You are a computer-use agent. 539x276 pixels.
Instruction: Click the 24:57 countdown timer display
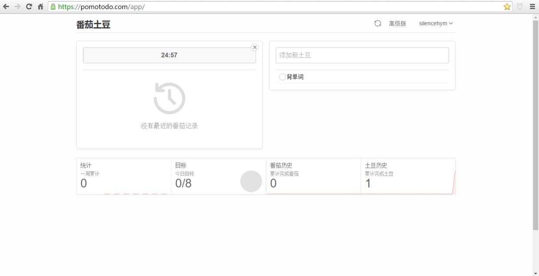(x=169, y=55)
